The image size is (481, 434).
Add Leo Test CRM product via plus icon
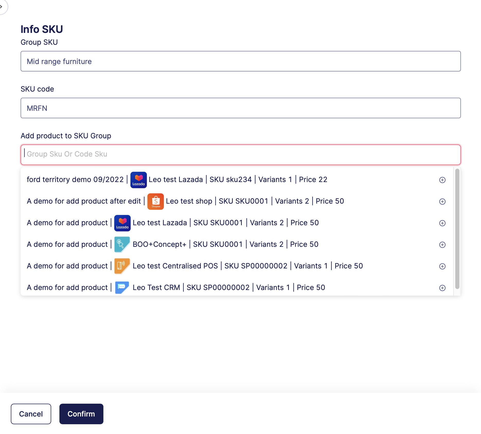click(442, 288)
